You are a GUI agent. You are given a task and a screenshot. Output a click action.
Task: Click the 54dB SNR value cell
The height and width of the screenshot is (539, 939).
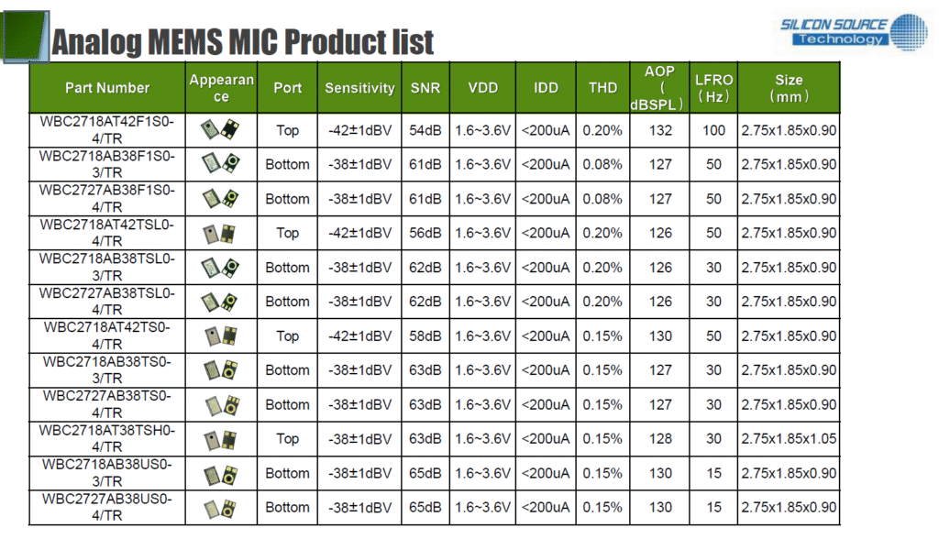point(425,130)
